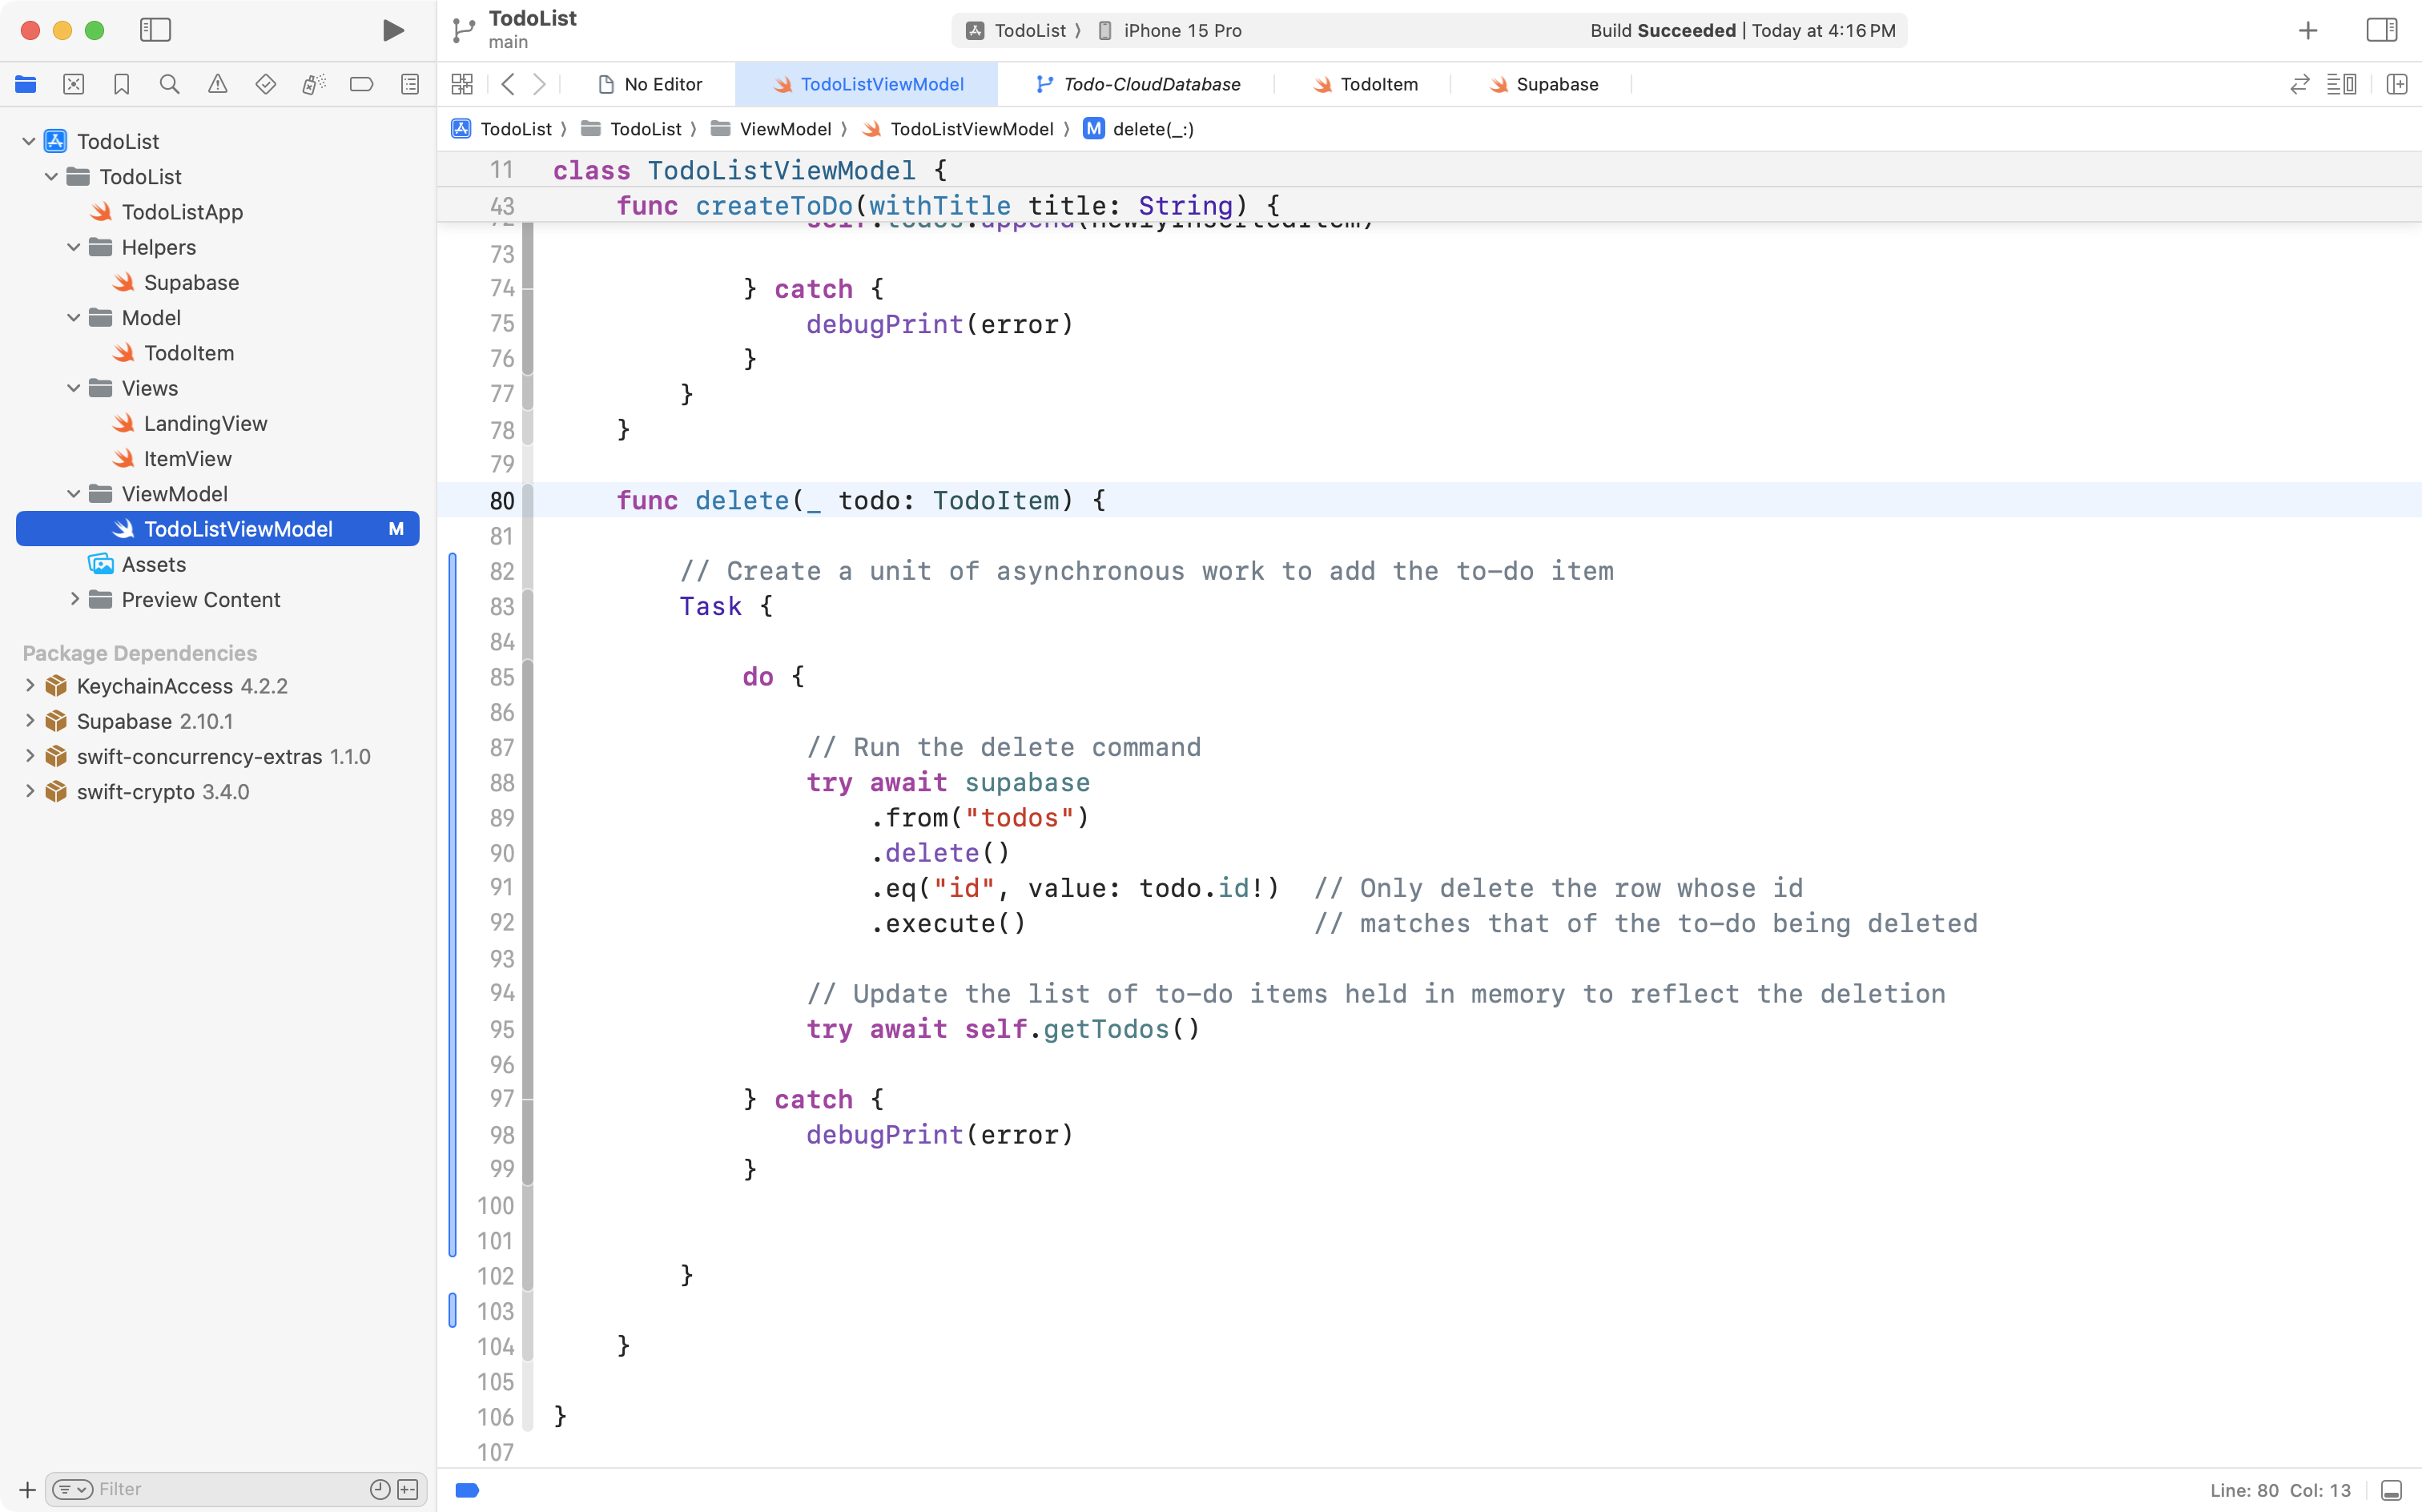Open the Test navigator checkmark icon
This screenshot has width=2422, height=1512.
pos(265,84)
